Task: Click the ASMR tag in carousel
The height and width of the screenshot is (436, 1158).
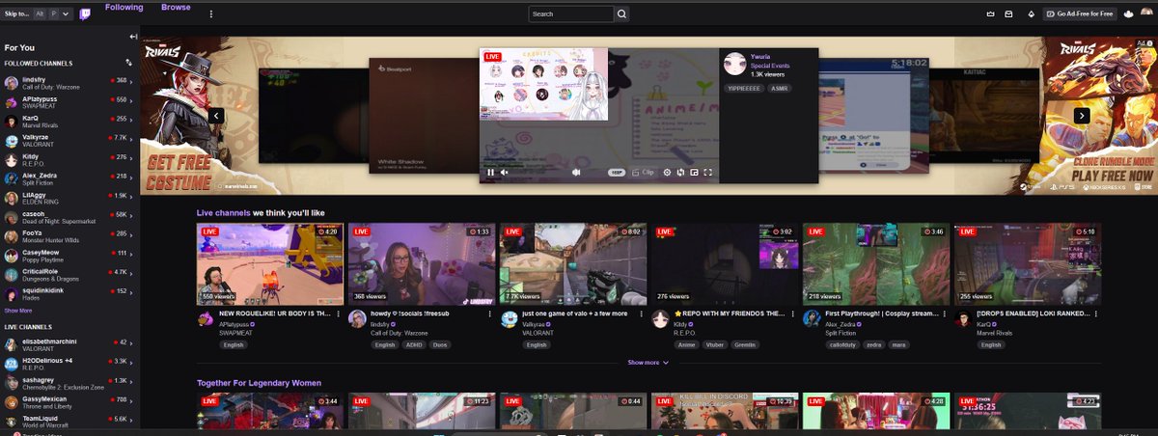Action: 779,88
